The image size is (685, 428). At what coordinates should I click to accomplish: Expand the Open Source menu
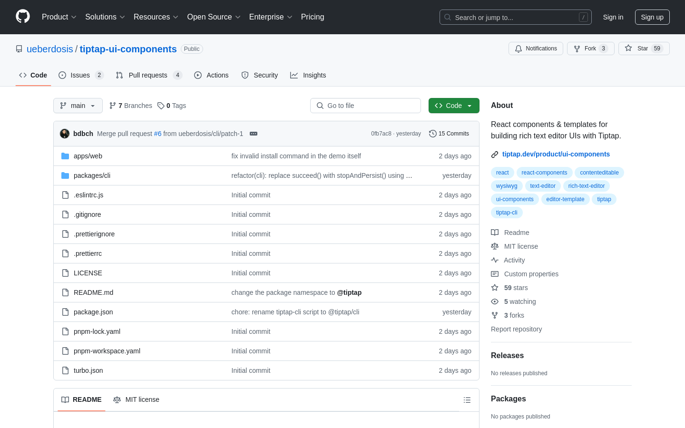214,17
